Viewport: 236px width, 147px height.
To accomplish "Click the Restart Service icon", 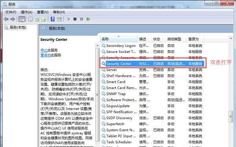I will point(88,19).
